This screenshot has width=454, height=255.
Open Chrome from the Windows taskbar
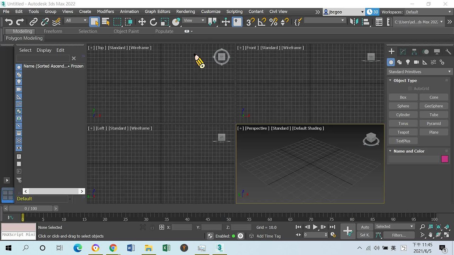click(113, 248)
